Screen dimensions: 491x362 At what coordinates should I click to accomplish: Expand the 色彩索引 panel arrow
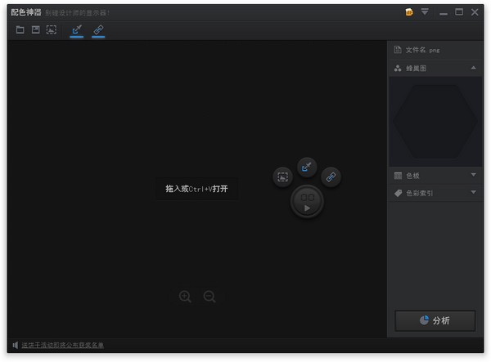[474, 192]
